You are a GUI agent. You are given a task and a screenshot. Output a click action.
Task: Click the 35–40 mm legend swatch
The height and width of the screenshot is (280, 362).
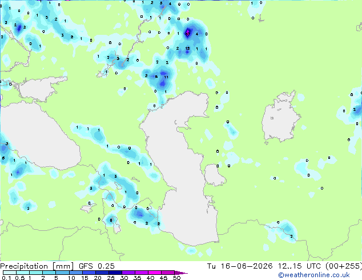coord(141,273)
